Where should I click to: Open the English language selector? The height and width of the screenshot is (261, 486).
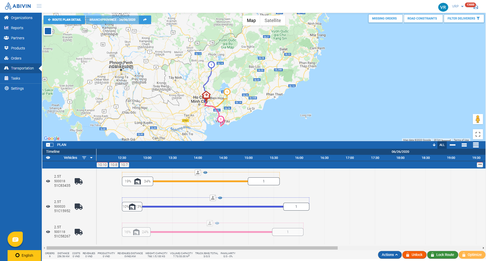click(24, 255)
